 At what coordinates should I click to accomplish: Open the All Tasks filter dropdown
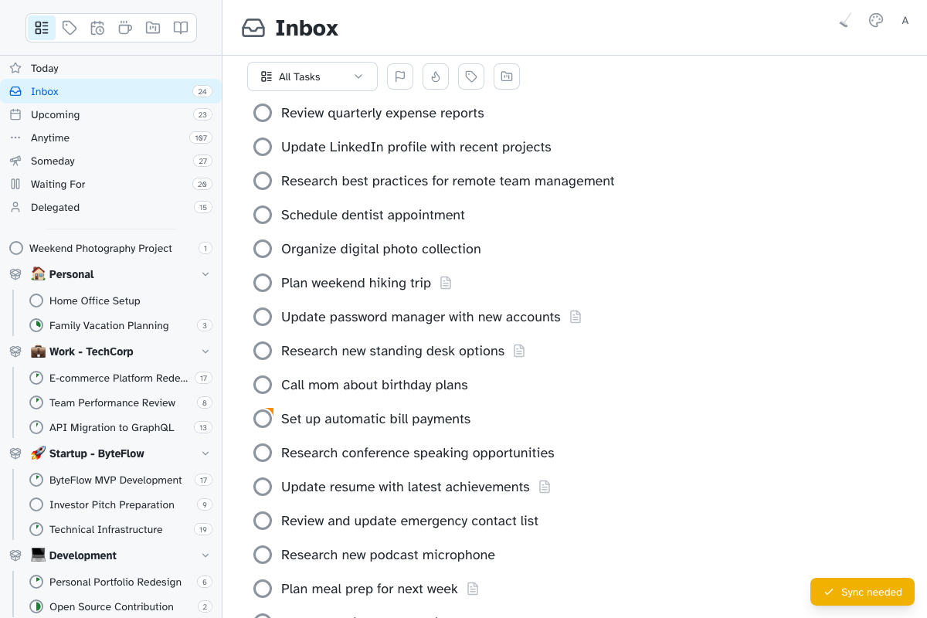[312, 76]
